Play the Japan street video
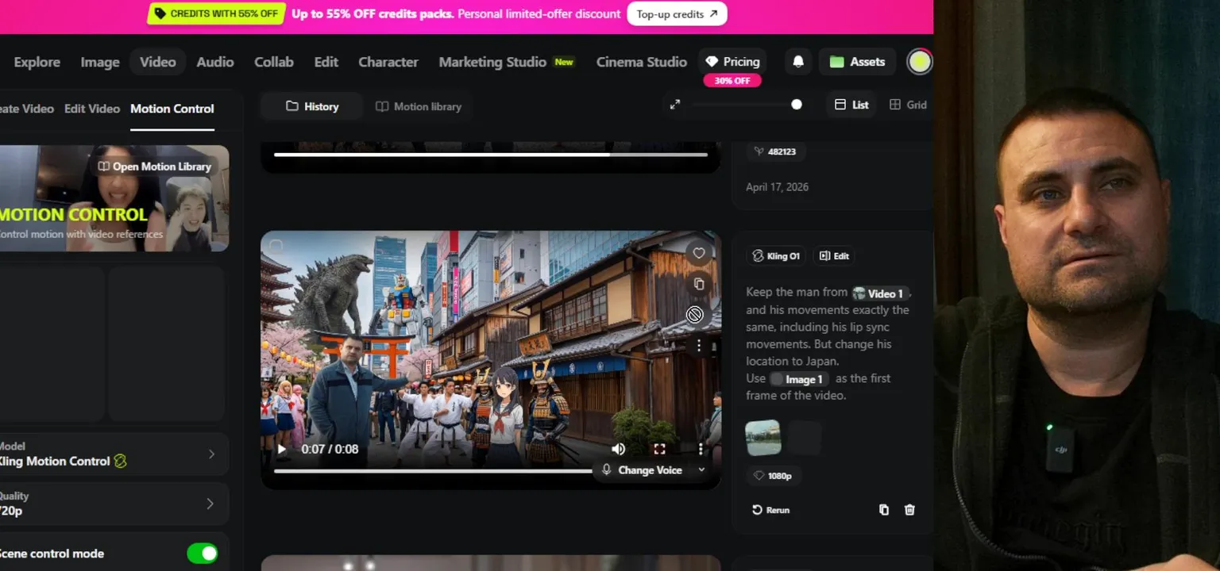The width and height of the screenshot is (1220, 571). click(x=282, y=449)
